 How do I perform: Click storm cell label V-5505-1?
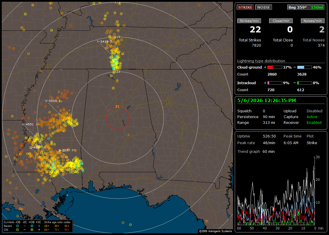(53, 101)
